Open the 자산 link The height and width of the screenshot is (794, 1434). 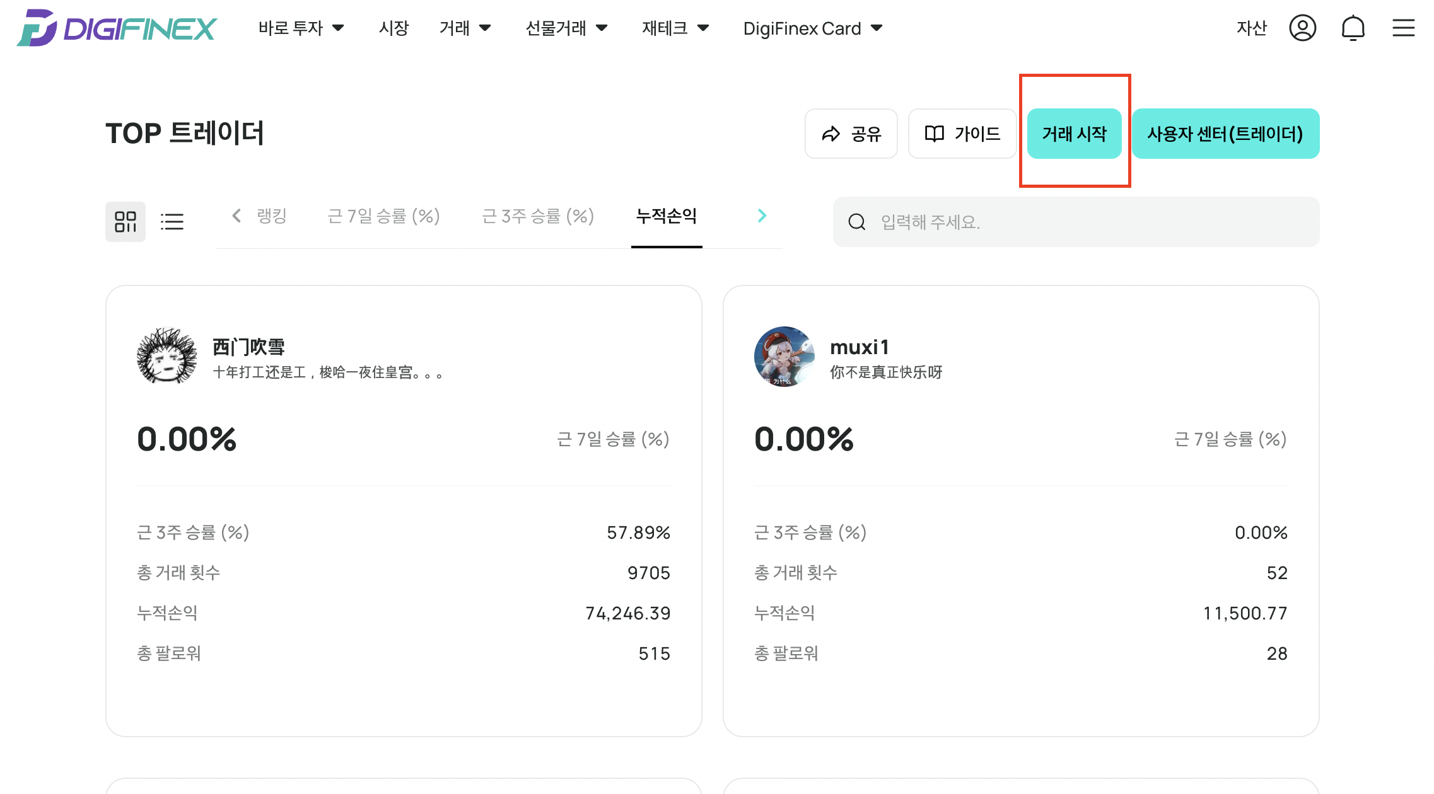(x=1252, y=28)
